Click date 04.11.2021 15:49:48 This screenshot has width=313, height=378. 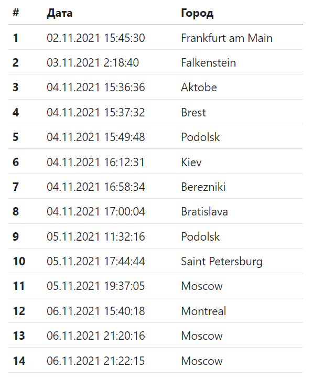pos(96,137)
